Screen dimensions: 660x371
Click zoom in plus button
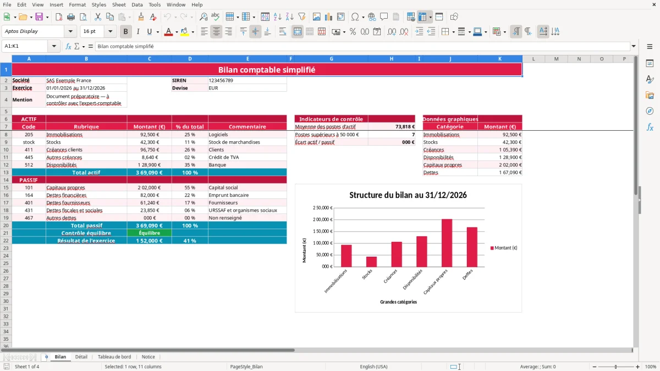click(x=638, y=367)
